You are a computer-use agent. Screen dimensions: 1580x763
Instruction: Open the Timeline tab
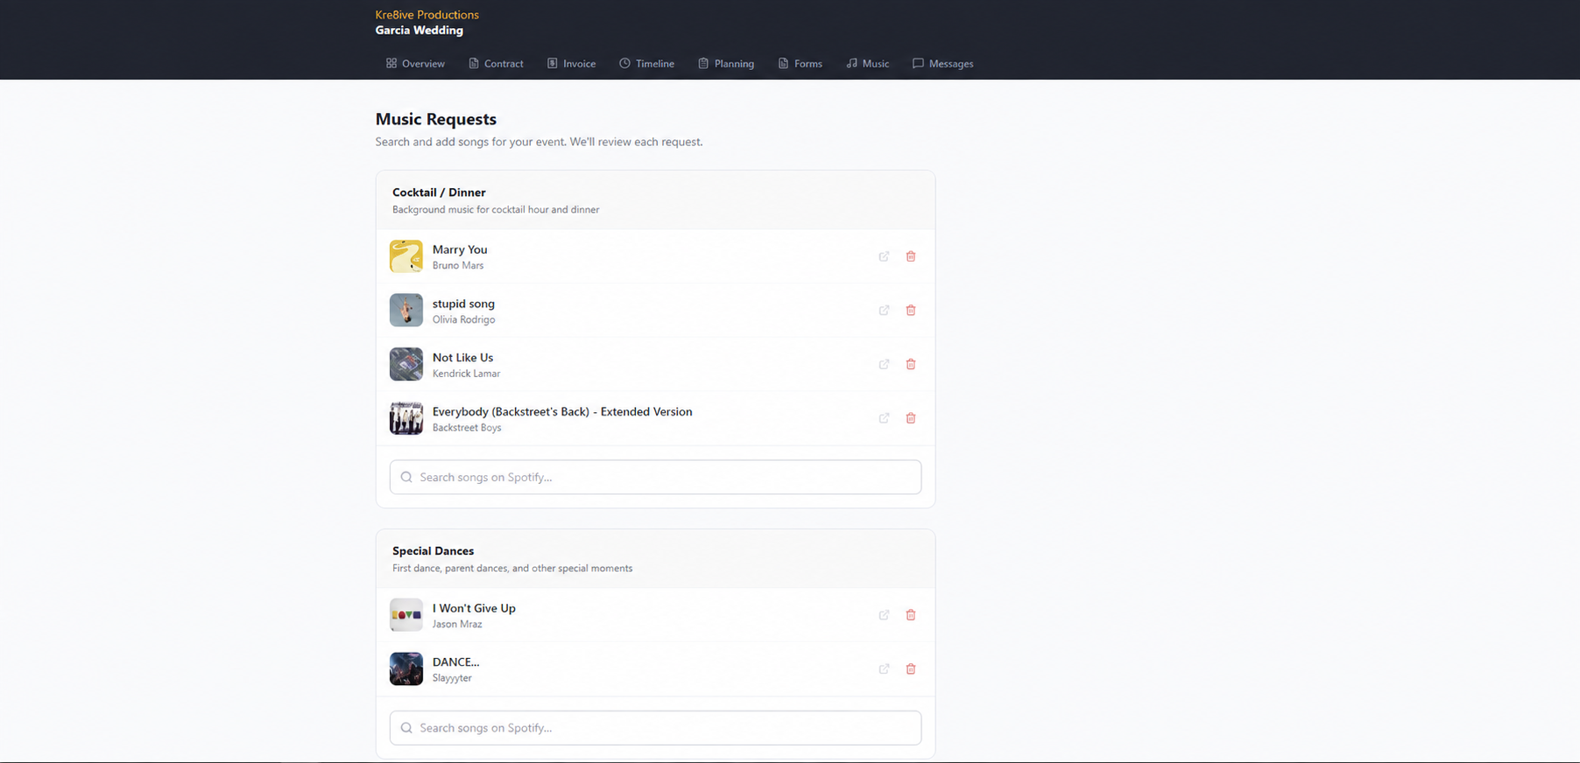pyautogui.click(x=646, y=64)
